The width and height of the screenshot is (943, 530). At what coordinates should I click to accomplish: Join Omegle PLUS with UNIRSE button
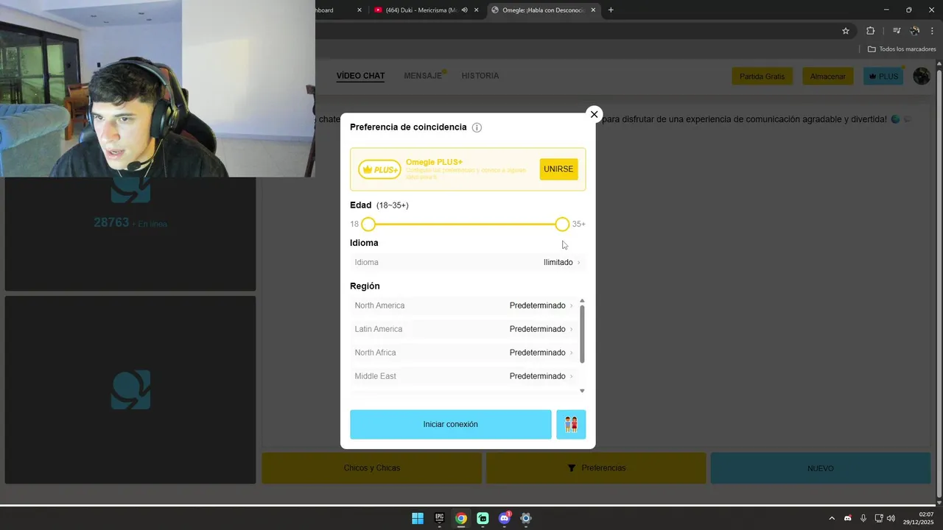(x=558, y=169)
